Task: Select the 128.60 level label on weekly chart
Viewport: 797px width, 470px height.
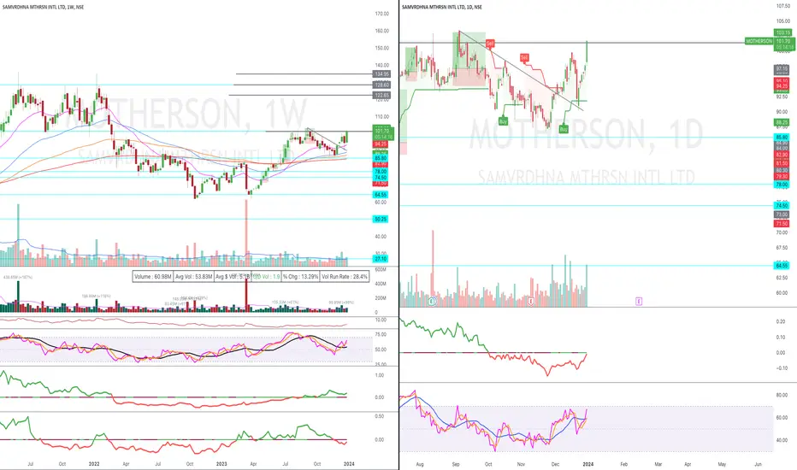Action: (x=381, y=85)
